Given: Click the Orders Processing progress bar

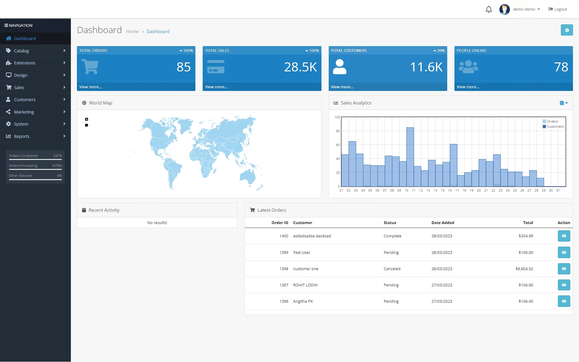Looking at the screenshot, I should (x=35, y=170).
